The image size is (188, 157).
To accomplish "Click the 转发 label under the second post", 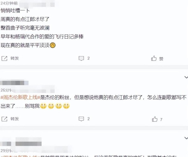I will 15,119.
